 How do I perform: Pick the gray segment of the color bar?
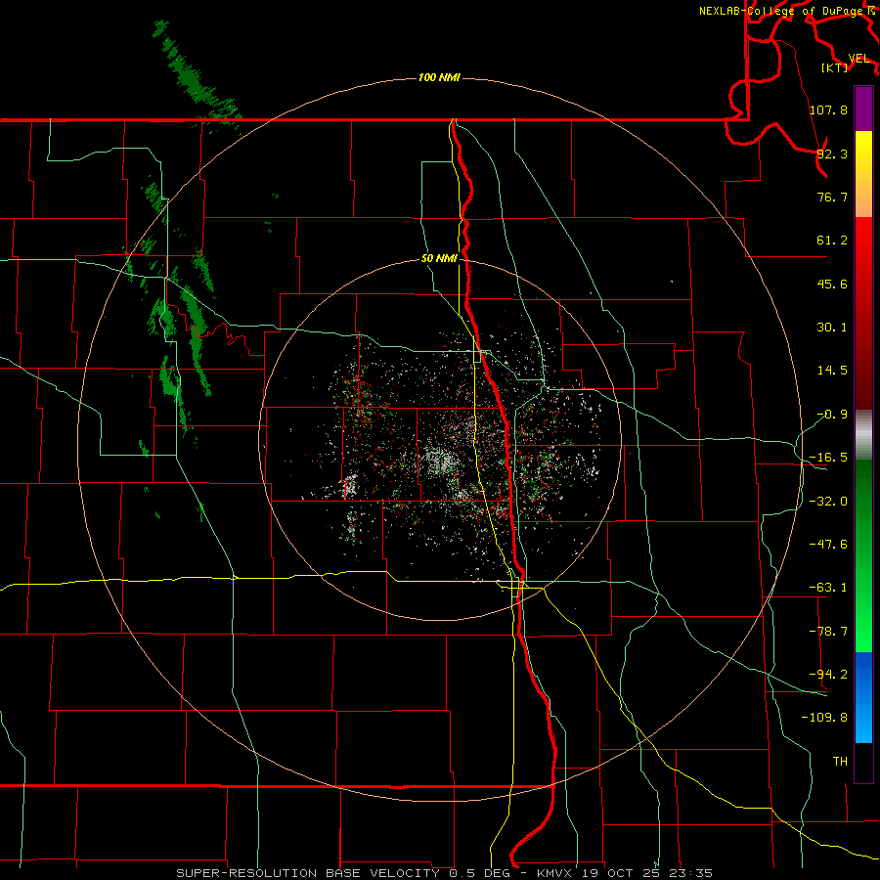click(x=863, y=435)
